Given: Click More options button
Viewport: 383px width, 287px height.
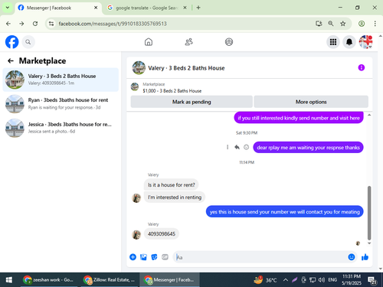Looking at the screenshot, I should click(311, 102).
